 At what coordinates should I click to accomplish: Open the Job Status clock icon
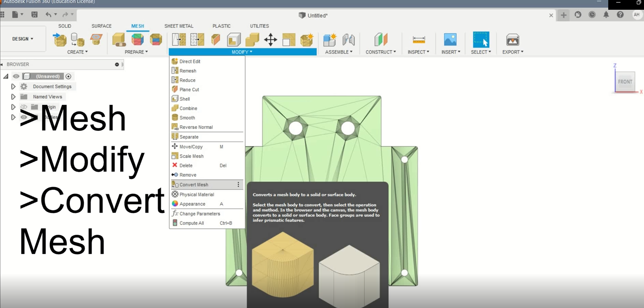(592, 15)
